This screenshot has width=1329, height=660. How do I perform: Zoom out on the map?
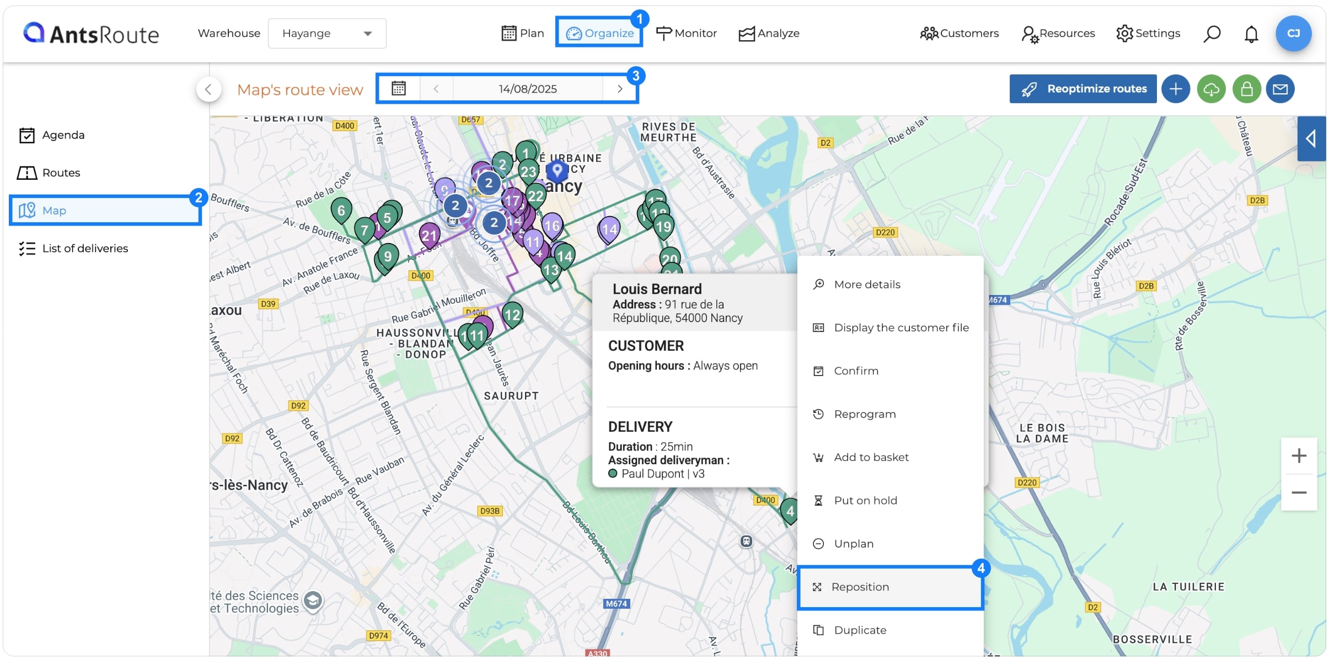point(1299,492)
